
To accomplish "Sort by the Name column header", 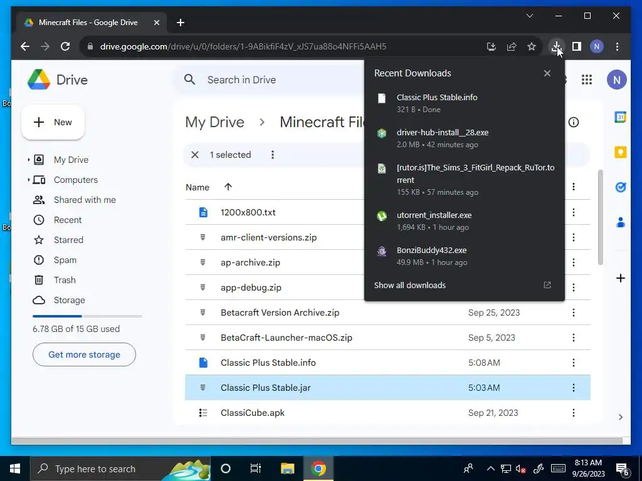I will [197, 187].
